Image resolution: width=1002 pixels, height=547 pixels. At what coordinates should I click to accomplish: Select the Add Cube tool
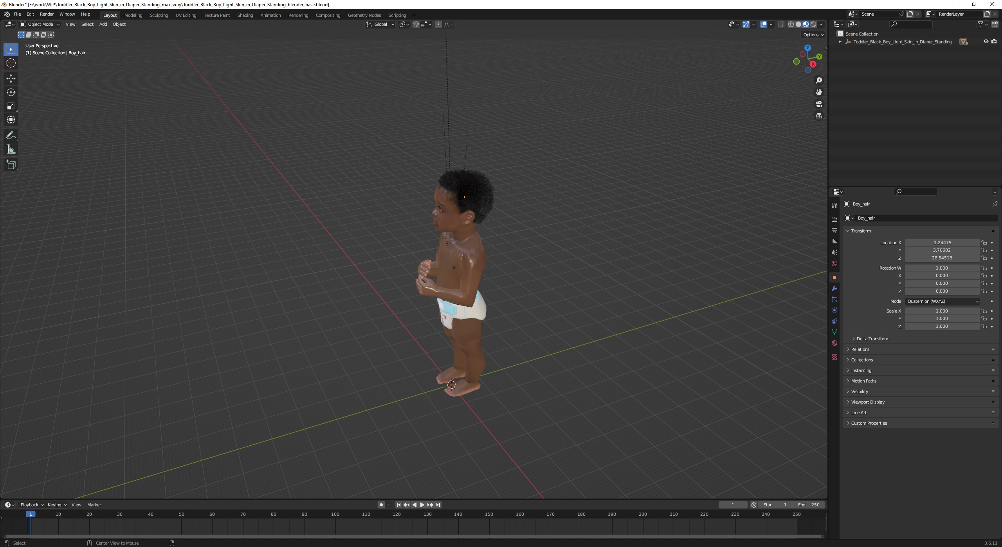[11, 165]
